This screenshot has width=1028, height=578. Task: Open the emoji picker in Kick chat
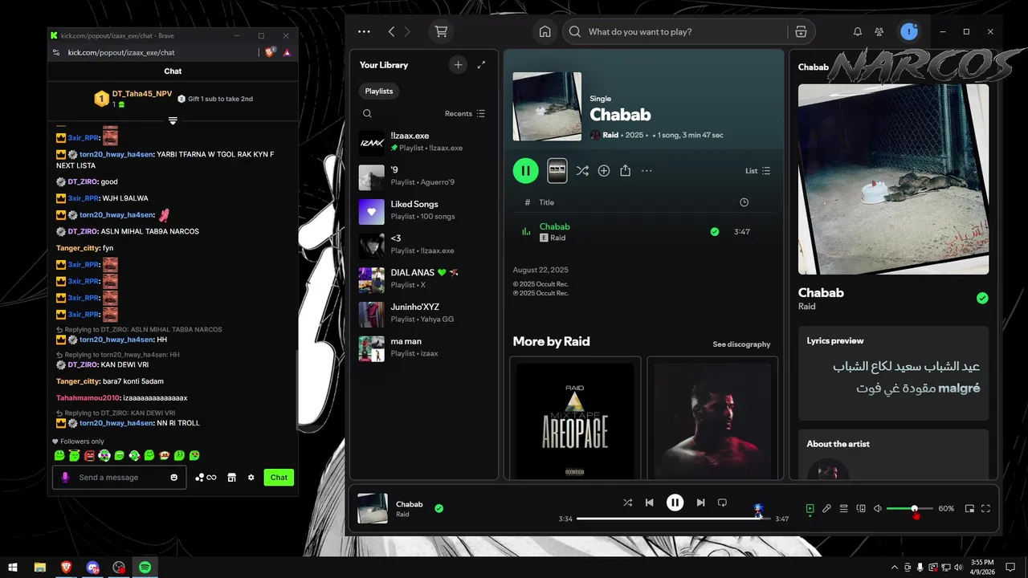coord(173,477)
